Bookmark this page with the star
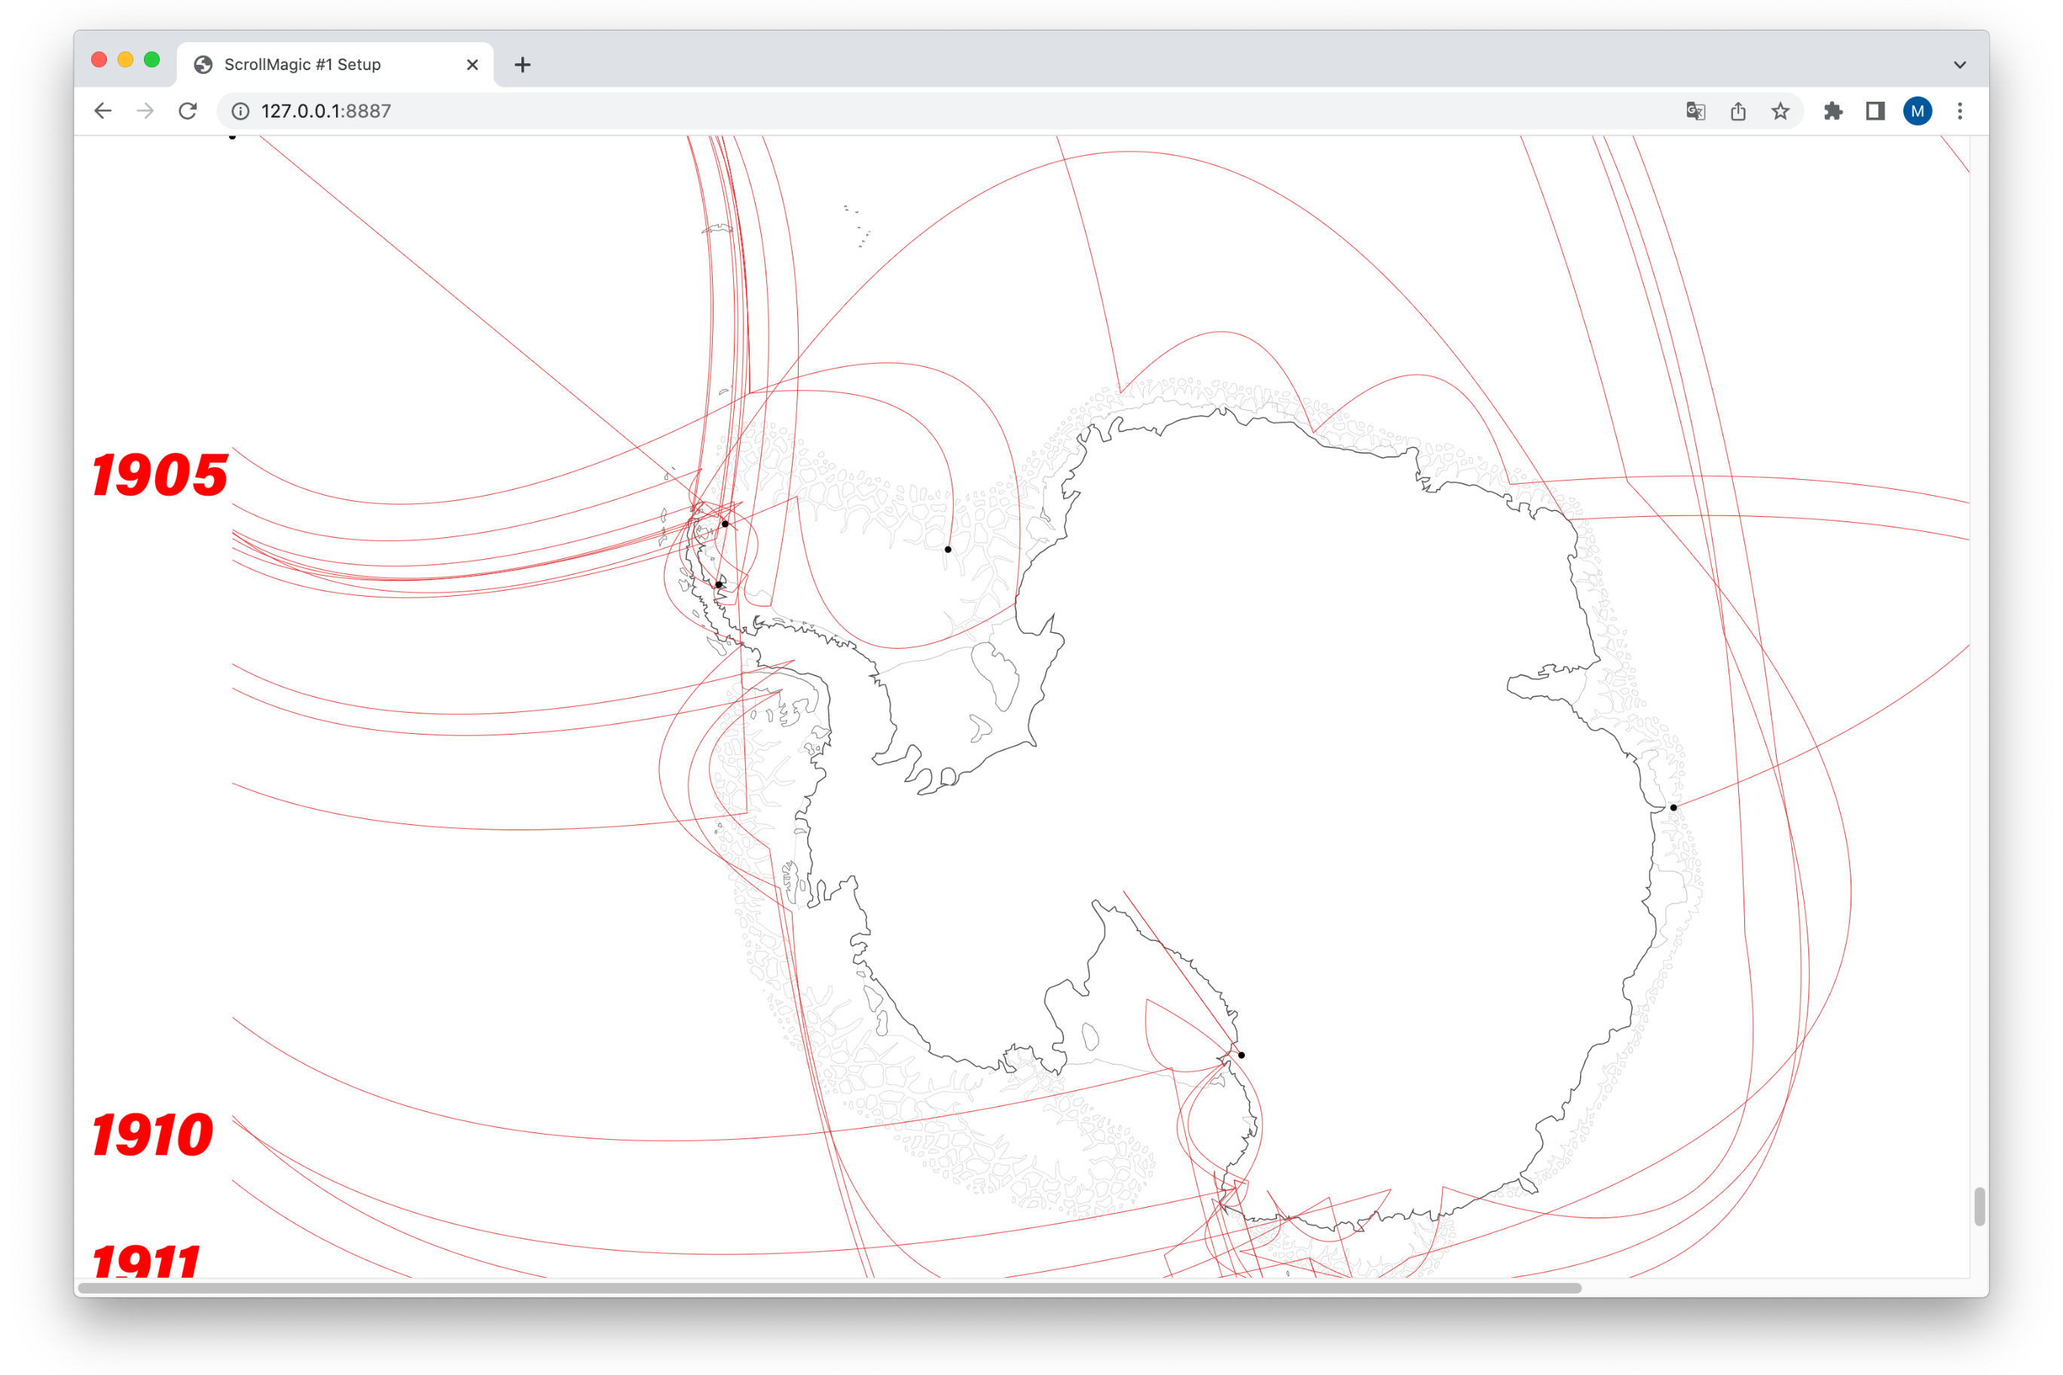This screenshot has height=1375, width=2063. pos(1780,112)
